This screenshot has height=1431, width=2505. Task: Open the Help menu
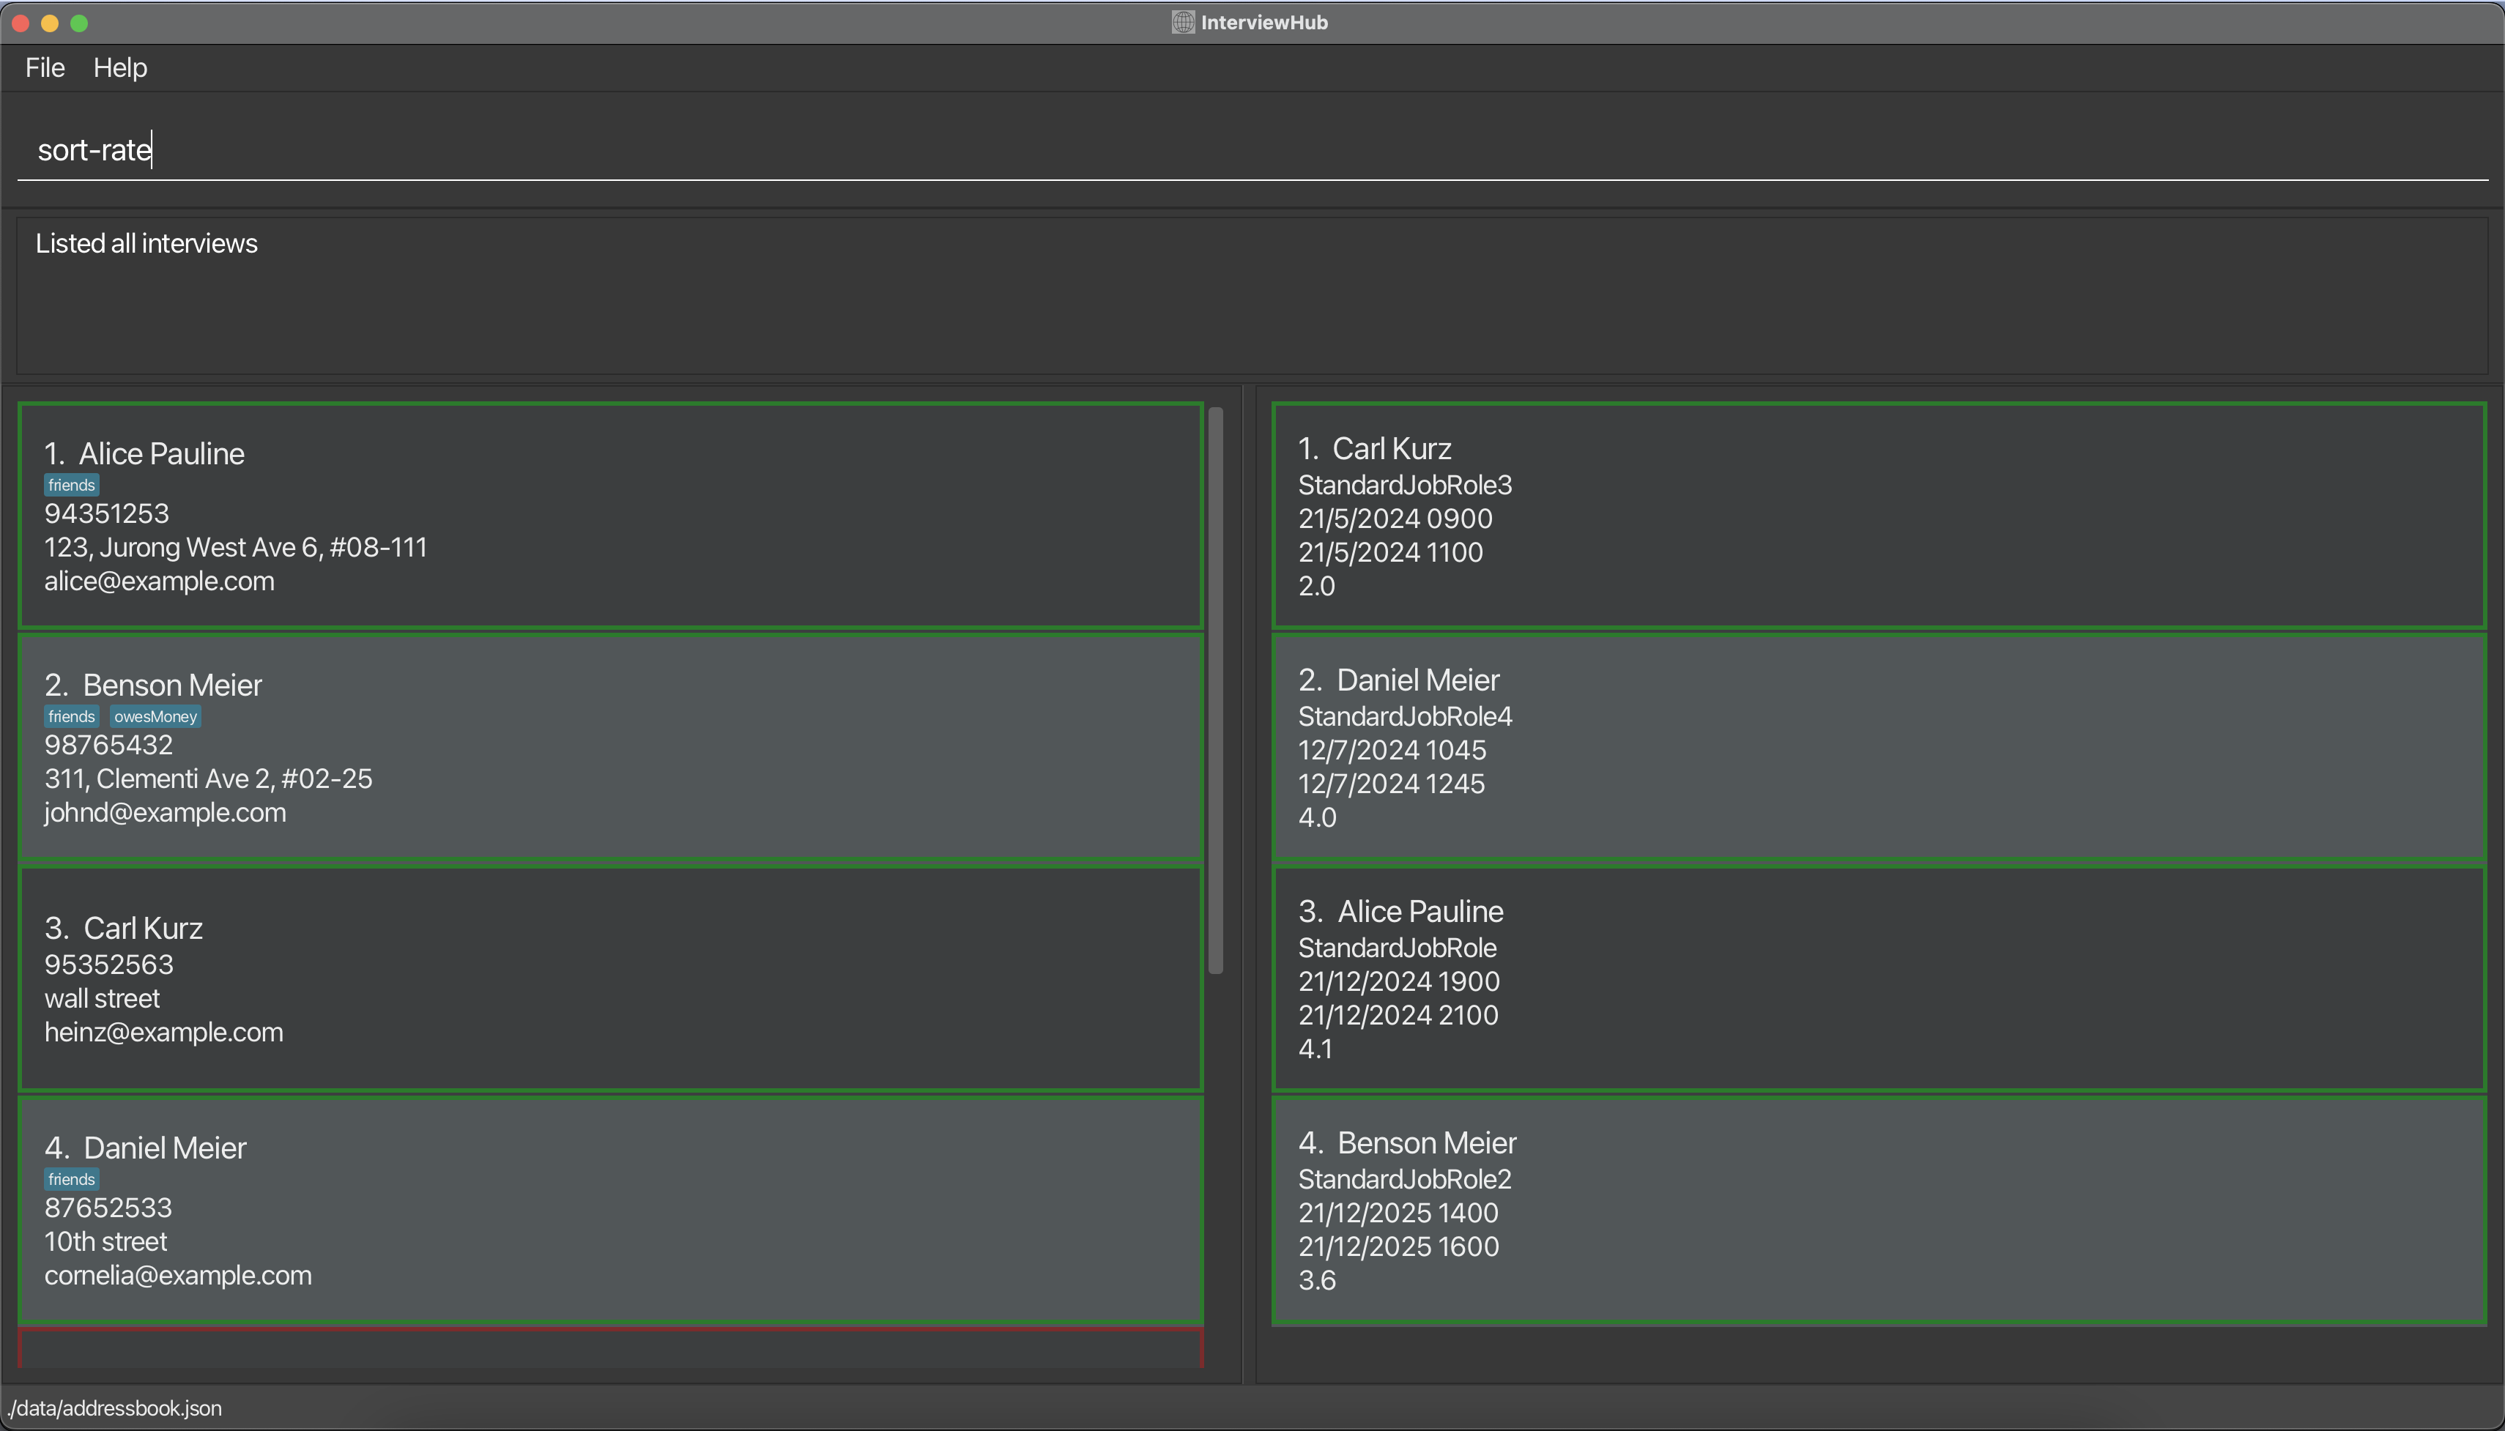click(x=120, y=68)
